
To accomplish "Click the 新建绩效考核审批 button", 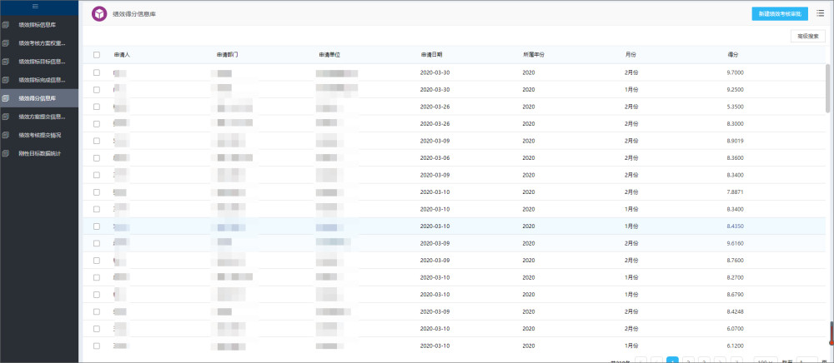I will tap(780, 14).
